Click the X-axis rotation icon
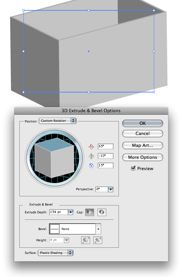 [x=91, y=146]
